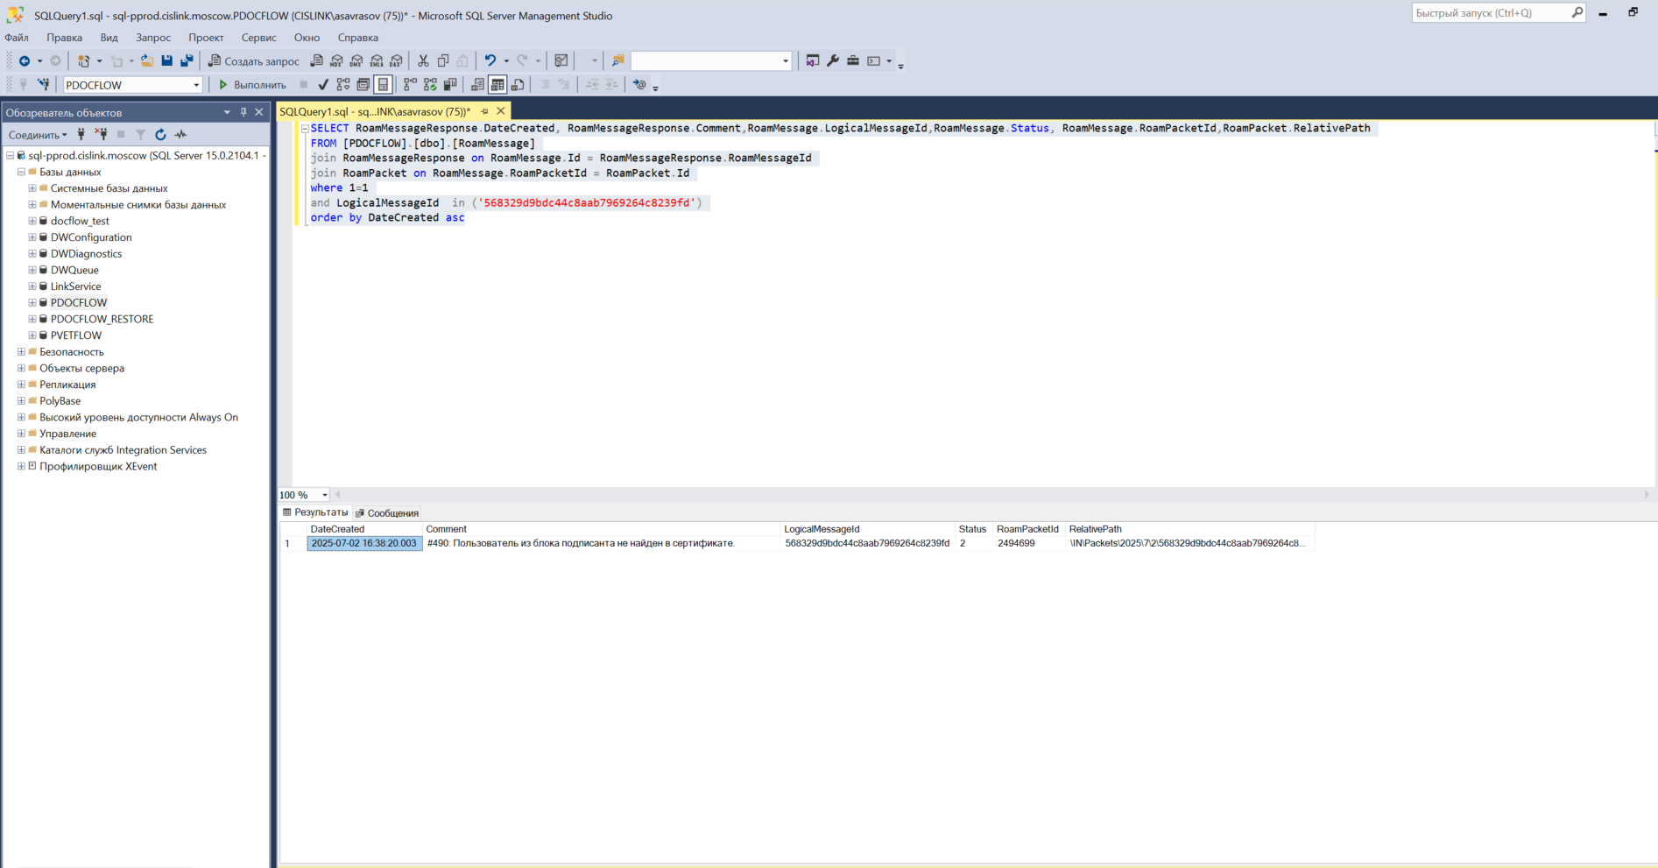Click the MDX query icon
Viewport: 1658px width, 868px height.
(x=336, y=60)
